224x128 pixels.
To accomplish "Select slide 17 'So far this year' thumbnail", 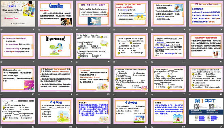I will tap(168, 78).
